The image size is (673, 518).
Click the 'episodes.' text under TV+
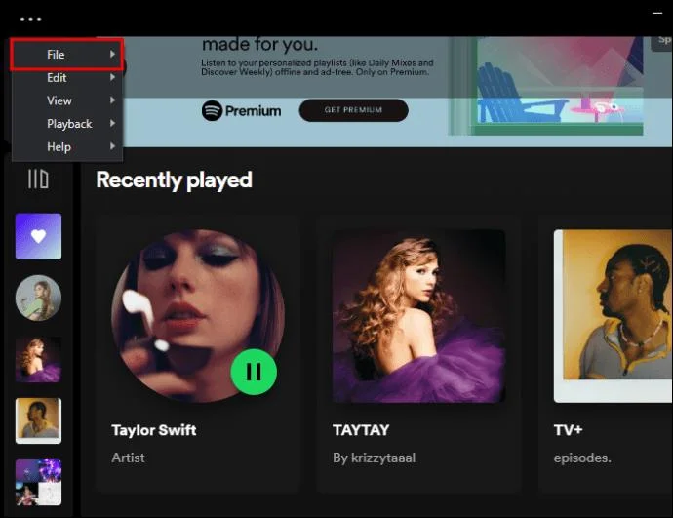582,458
